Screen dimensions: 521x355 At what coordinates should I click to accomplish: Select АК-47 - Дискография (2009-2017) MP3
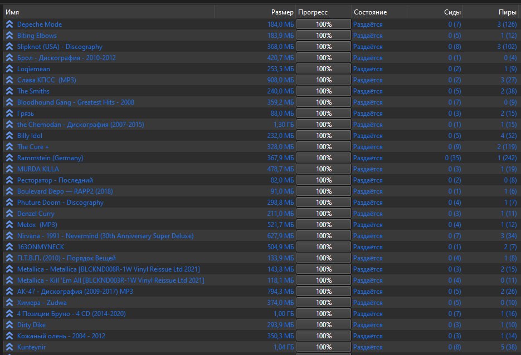click(75, 292)
